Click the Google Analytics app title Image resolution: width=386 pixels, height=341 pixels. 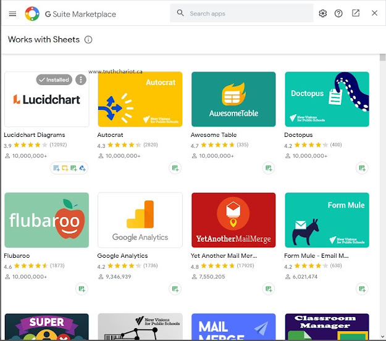(123, 256)
